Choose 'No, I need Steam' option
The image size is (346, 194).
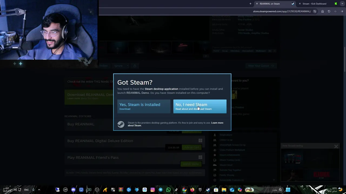[200, 106]
